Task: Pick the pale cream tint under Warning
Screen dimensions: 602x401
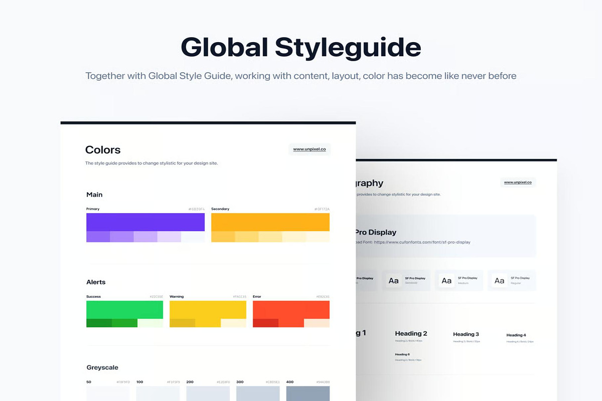Action: (x=233, y=323)
